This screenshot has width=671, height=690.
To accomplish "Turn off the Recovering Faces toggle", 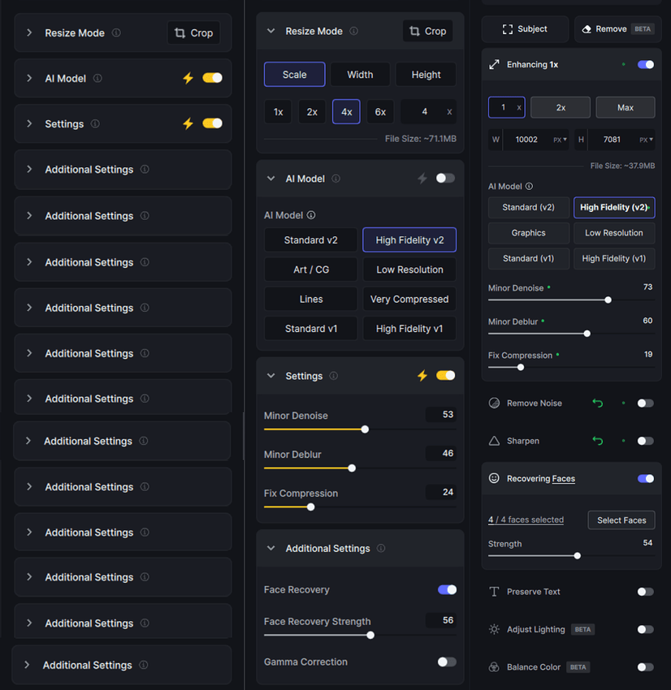I will click(645, 479).
